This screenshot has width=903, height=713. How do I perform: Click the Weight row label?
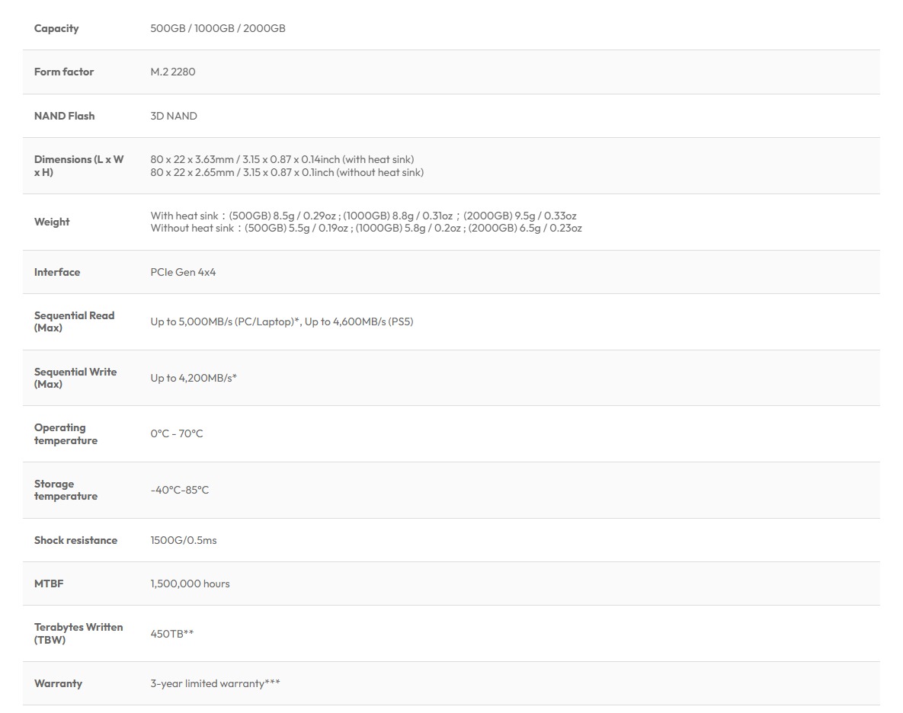pyautogui.click(x=52, y=222)
